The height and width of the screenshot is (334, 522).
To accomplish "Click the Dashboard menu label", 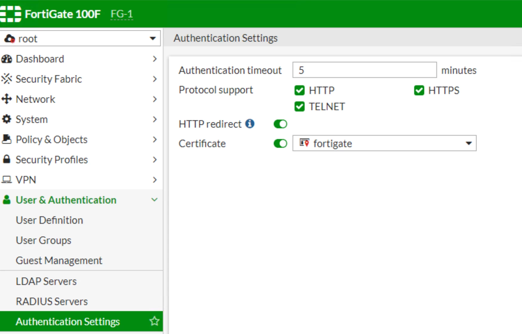I will 40,59.
